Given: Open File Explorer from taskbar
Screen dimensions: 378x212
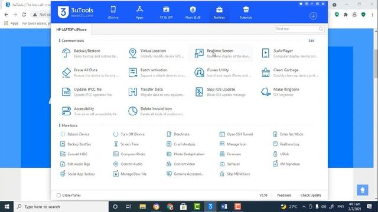Looking at the screenshot, I should 143,207.
